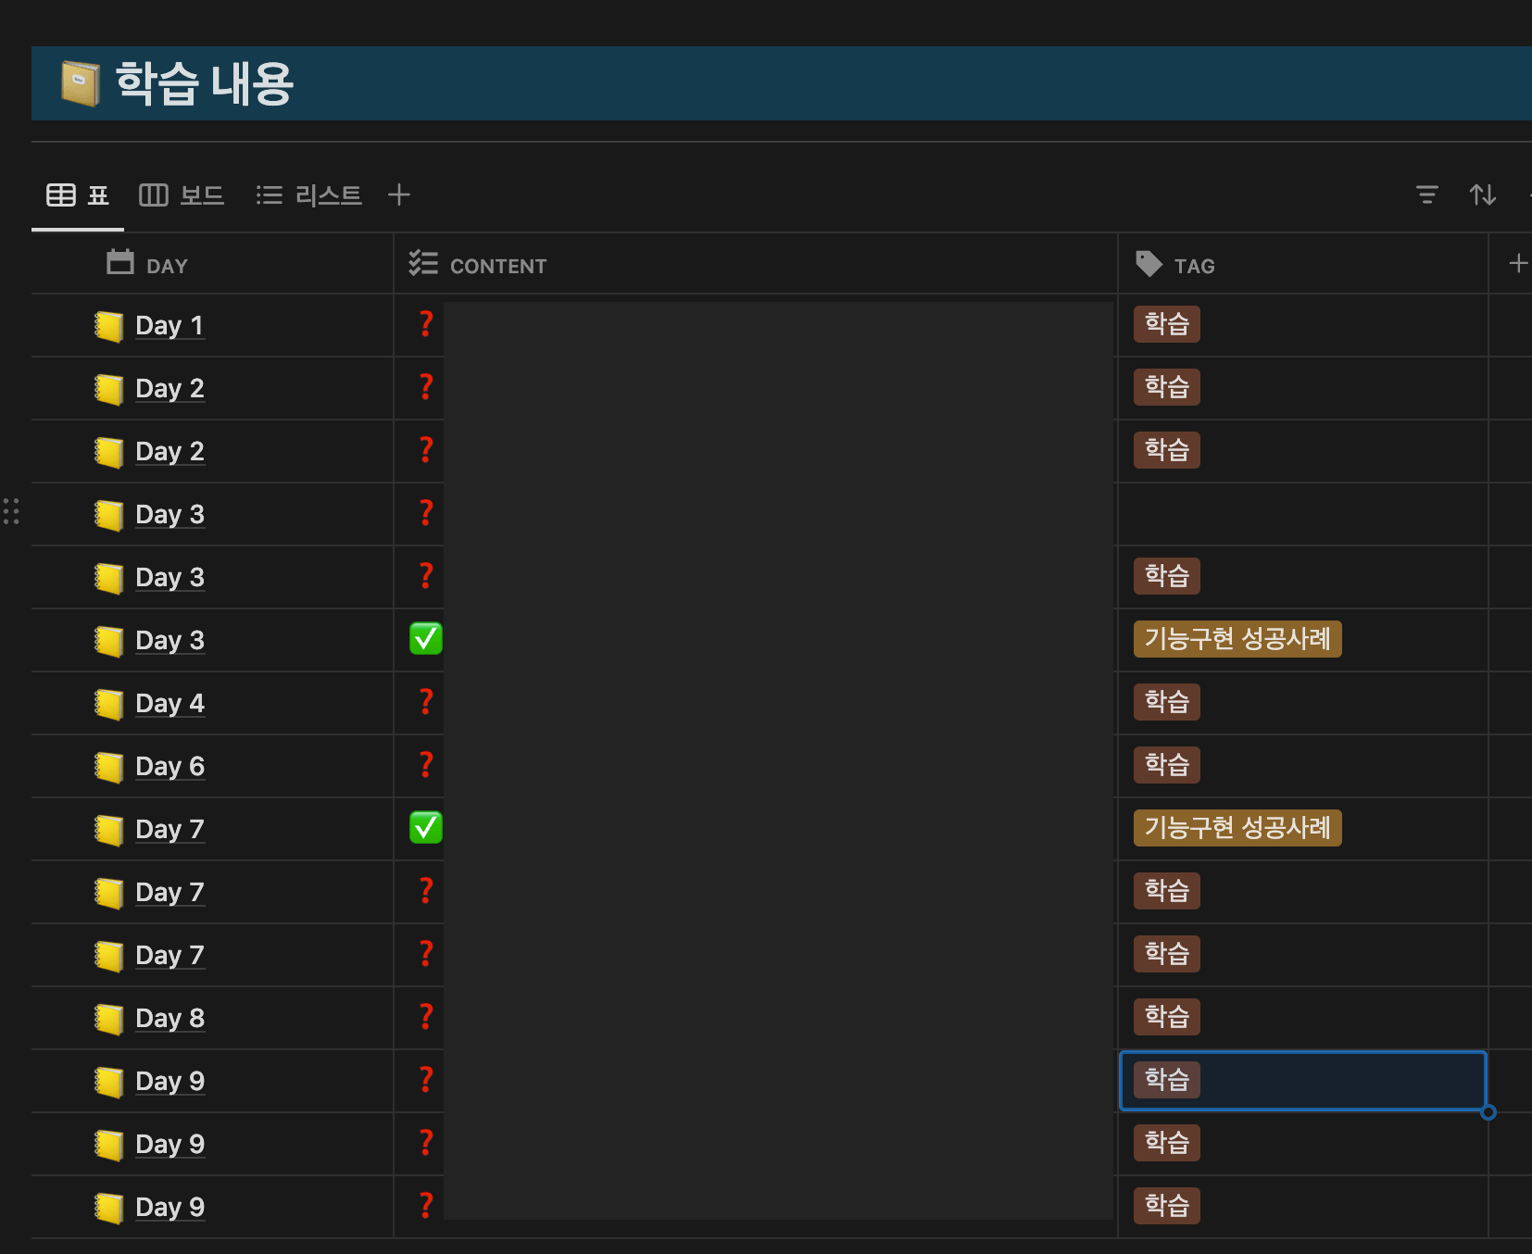1532x1254 pixels.
Task: Click the red question mark in Day 4 row
Action: click(426, 702)
